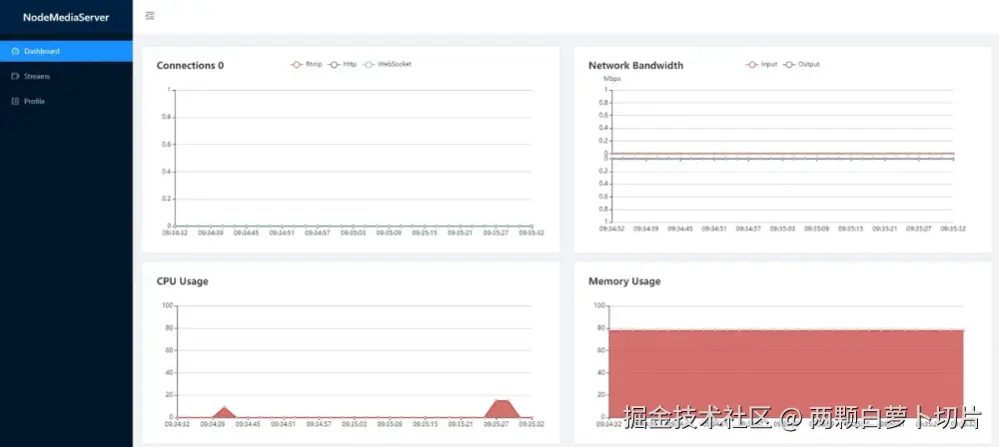
Task: Click the 100 label on Memory Usage axis
Action: [598, 305]
